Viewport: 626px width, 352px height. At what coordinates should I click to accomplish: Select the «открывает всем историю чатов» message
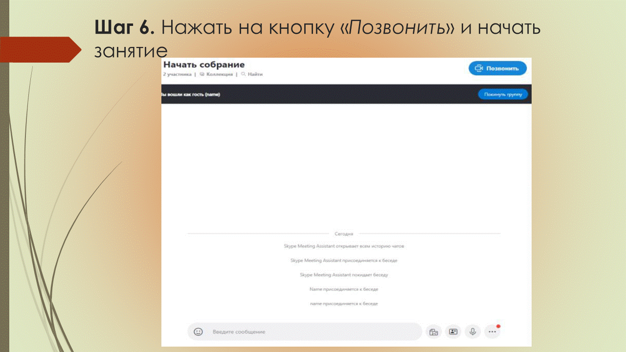click(344, 246)
